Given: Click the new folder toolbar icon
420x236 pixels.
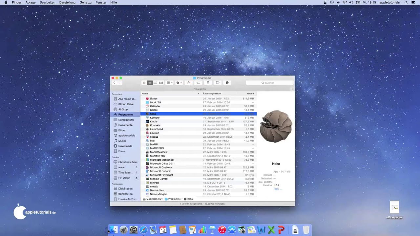Looking at the screenshot, I should [217, 83].
